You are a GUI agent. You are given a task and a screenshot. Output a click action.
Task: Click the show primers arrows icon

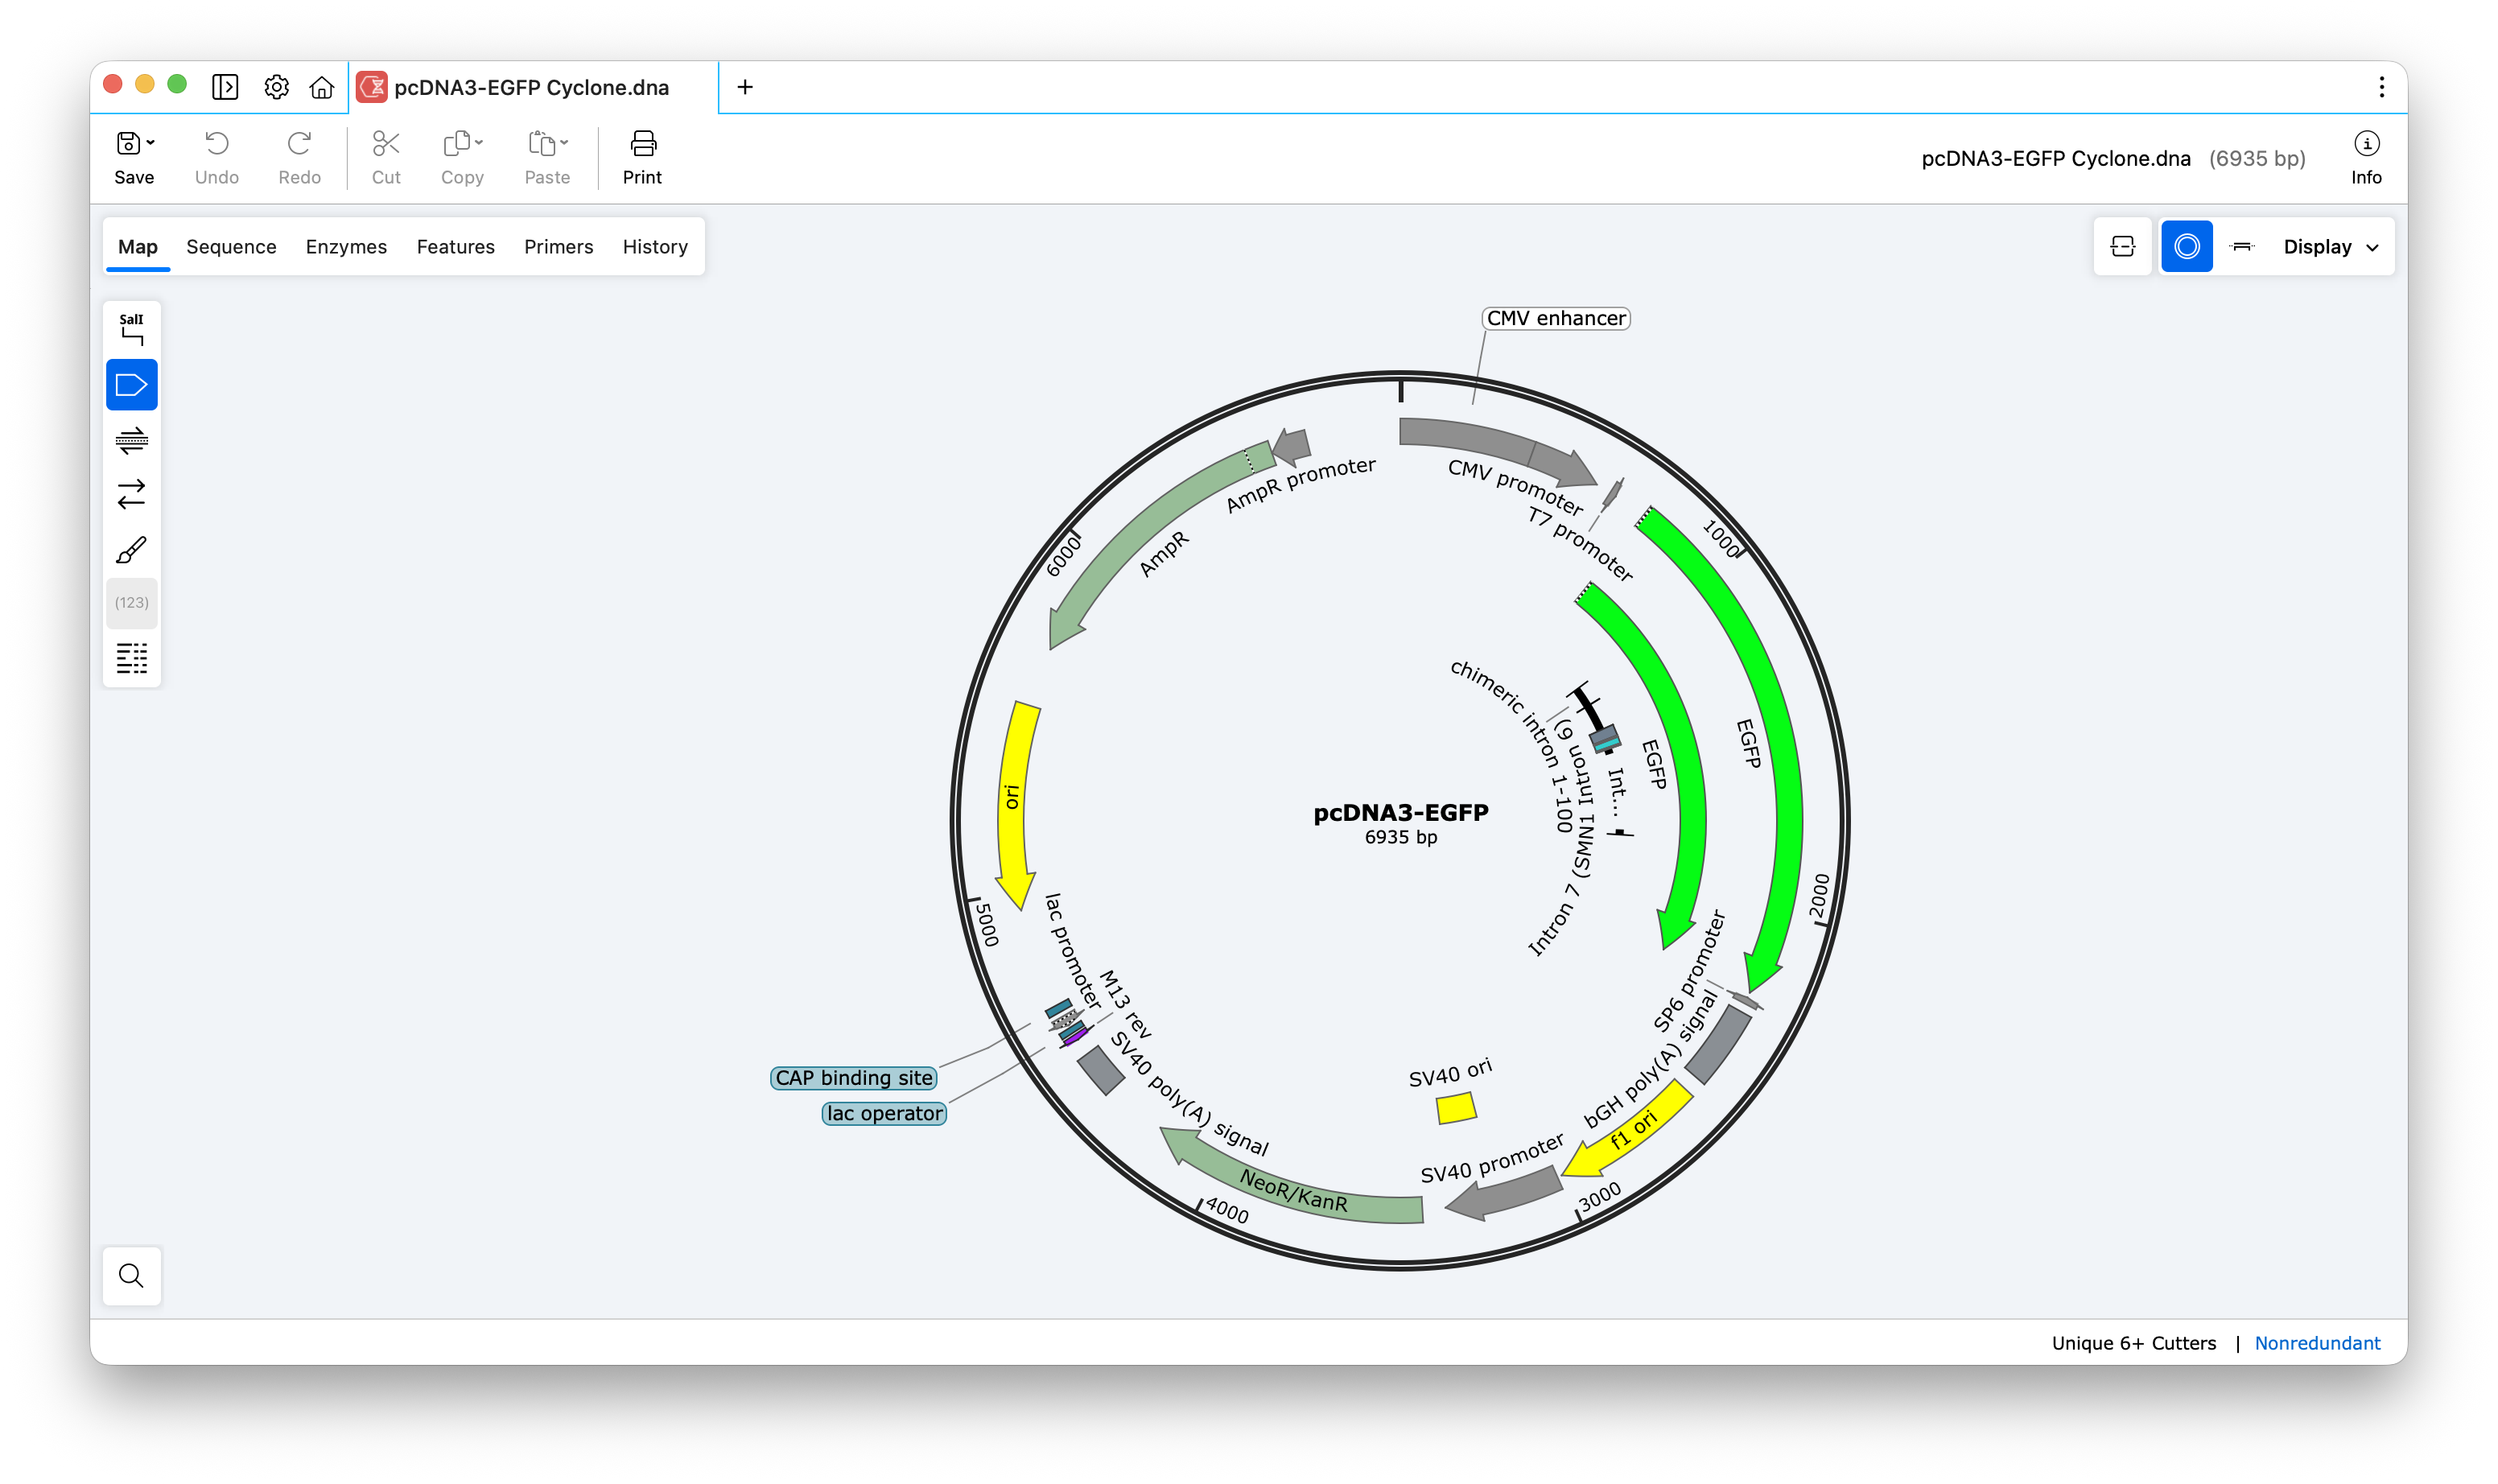point(131,440)
